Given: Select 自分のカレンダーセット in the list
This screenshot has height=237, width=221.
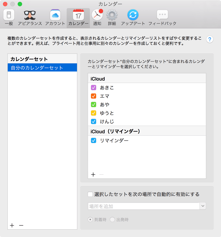Looking at the screenshot, I should click(x=42, y=67).
